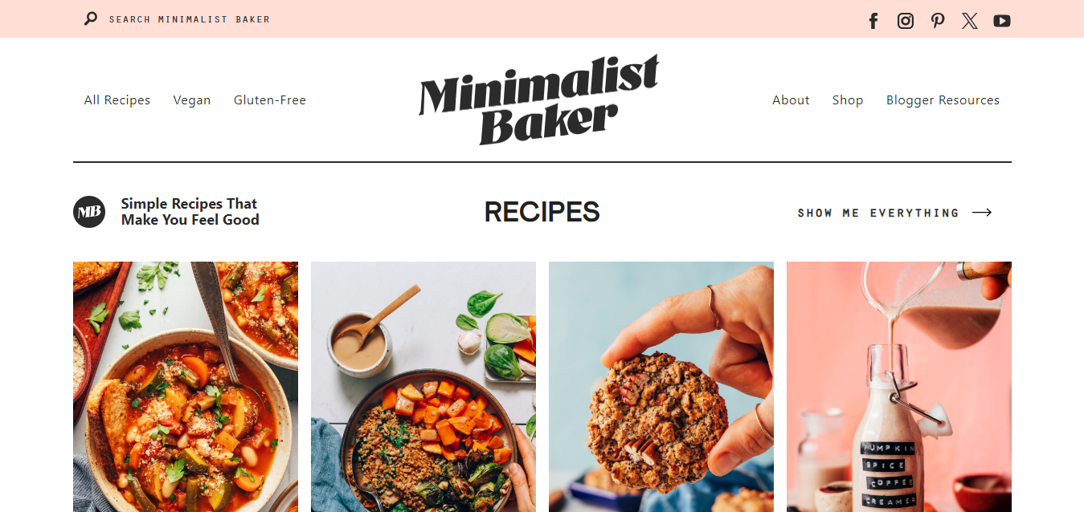Select the Gluten-Free menu item
Screen dimensions: 1084x512
(270, 100)
